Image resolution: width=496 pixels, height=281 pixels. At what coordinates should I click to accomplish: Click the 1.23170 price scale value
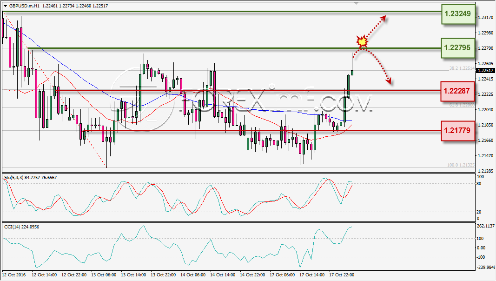[485, 18]
